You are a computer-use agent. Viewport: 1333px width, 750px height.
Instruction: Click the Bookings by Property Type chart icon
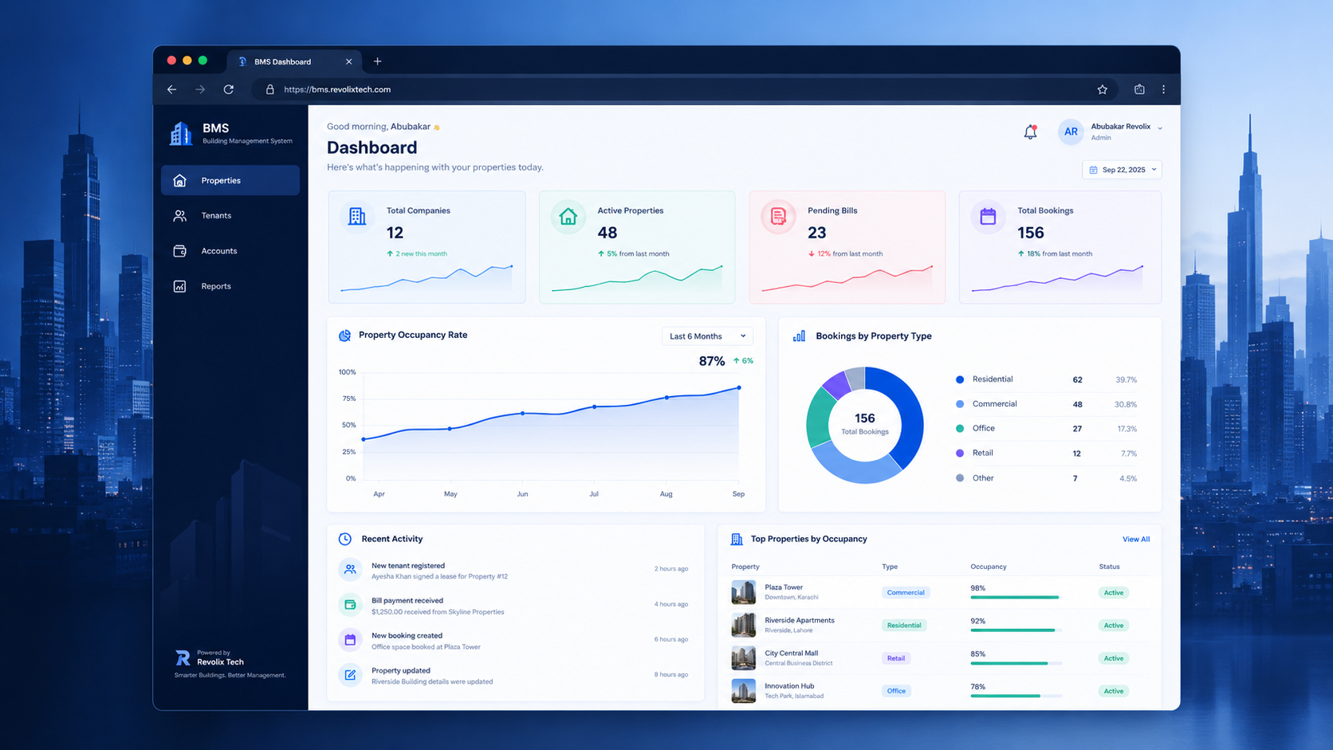tap(799, 336)
